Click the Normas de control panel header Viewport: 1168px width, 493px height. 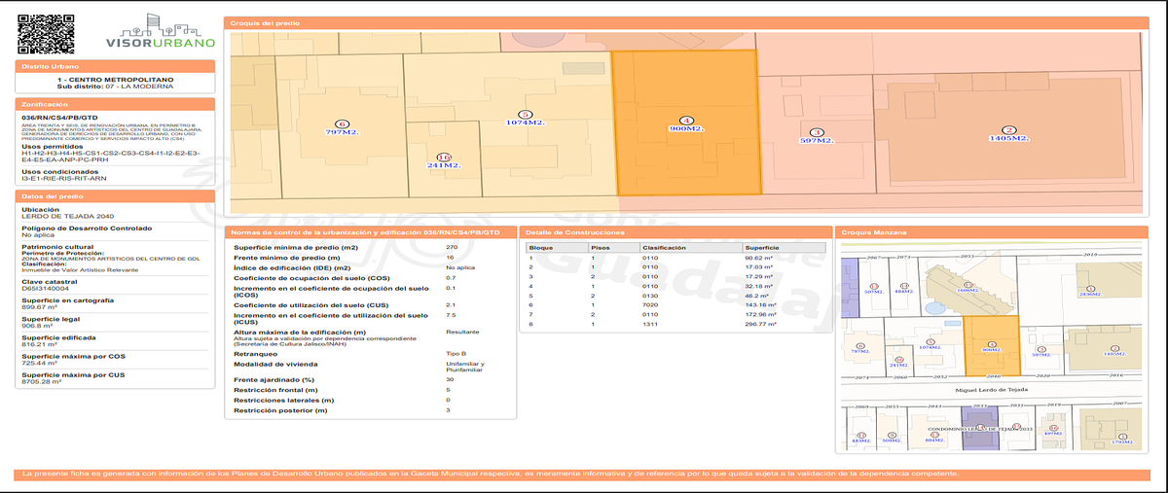coord(369,233)
